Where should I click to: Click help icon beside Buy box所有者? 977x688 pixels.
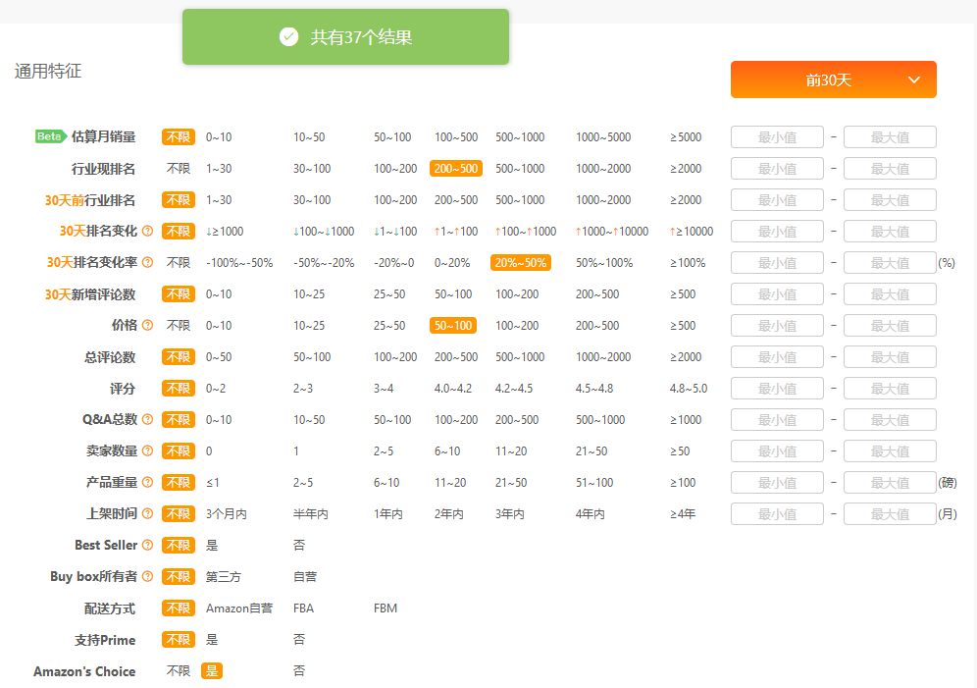pyautogui.click(x=148, y=577)
